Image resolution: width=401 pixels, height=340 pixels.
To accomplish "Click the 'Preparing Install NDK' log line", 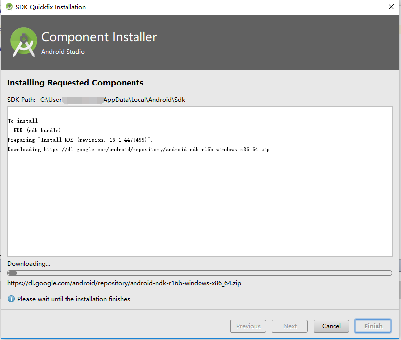I will click(x=80, y=140).
